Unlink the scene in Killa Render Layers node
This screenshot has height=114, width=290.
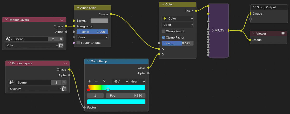coord(61,39)
